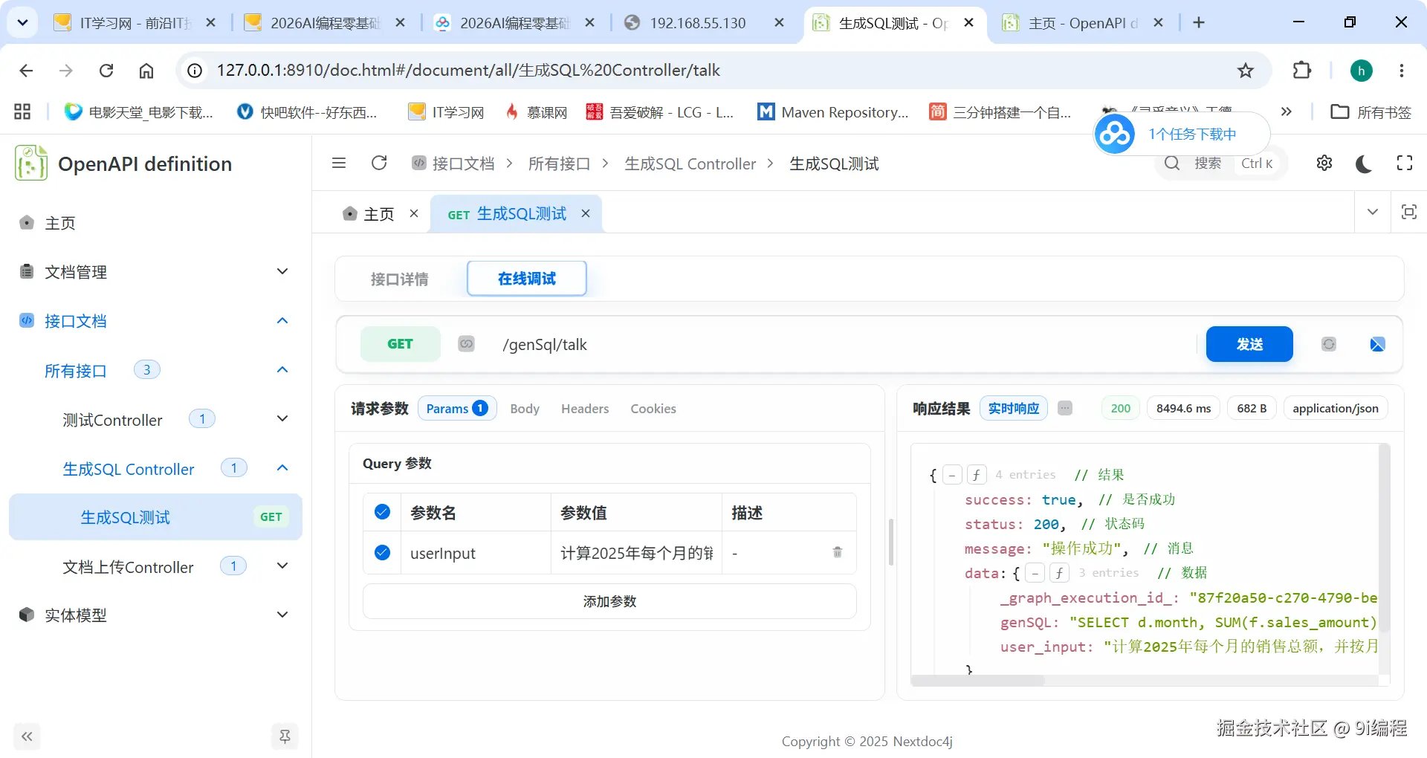1427x758 pixels.
Task: Click the refresh icon beside the breadcrumb
Action: pyautogui.click(x=379, y=163)
